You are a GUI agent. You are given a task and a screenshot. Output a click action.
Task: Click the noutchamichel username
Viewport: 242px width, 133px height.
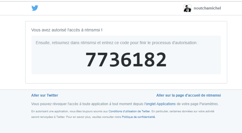[207, 8]
